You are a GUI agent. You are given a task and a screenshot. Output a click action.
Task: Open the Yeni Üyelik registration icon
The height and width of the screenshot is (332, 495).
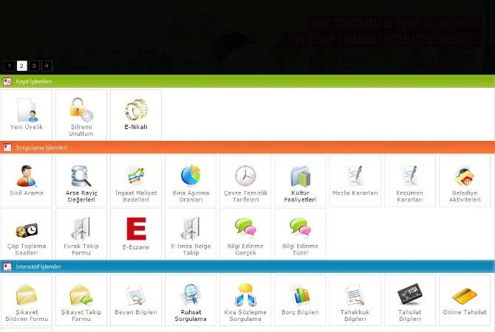pyautogui.click(x=27, y=110)
